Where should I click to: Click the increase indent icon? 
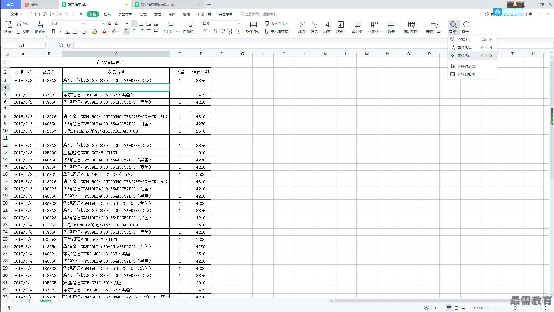coord(156,24)
